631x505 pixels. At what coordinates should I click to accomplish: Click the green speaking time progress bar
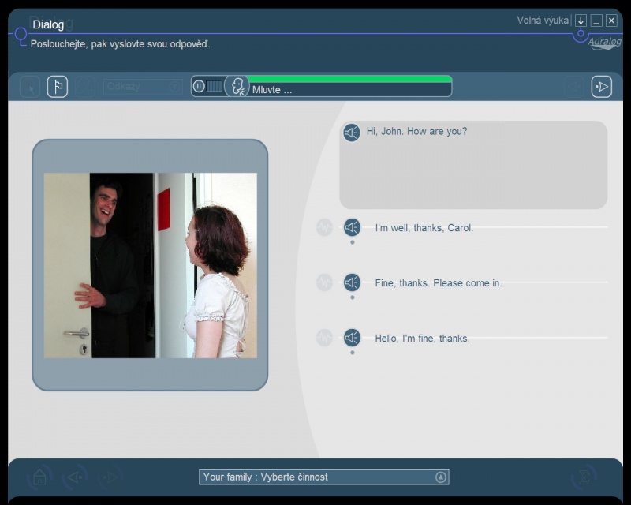[x=349, y=79]
